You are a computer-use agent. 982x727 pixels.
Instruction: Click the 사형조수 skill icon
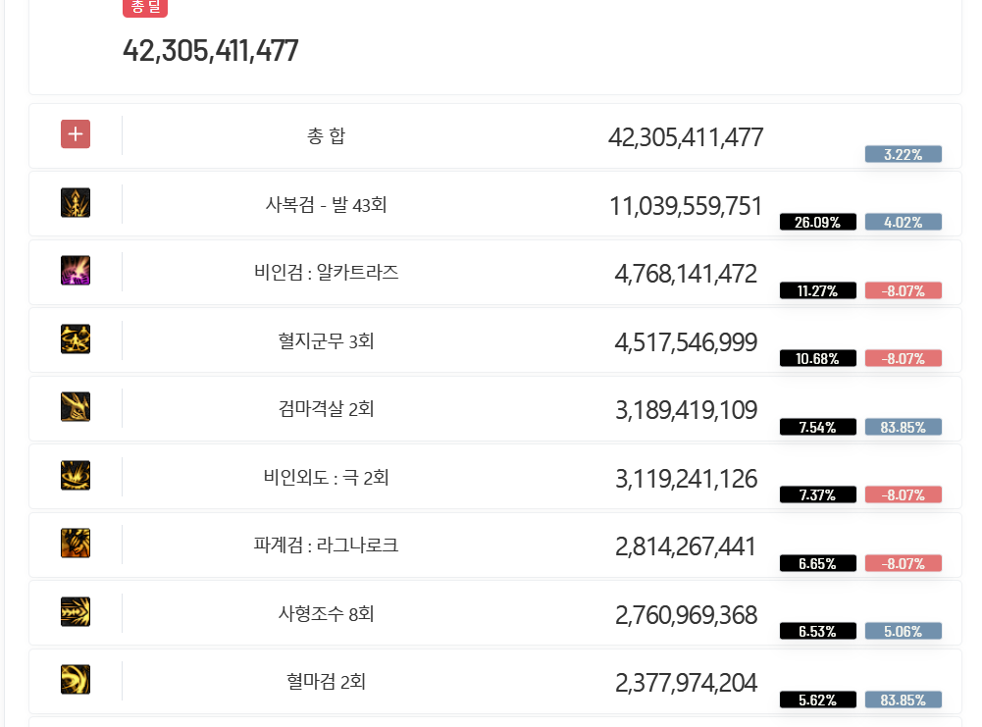pos(76,612)
